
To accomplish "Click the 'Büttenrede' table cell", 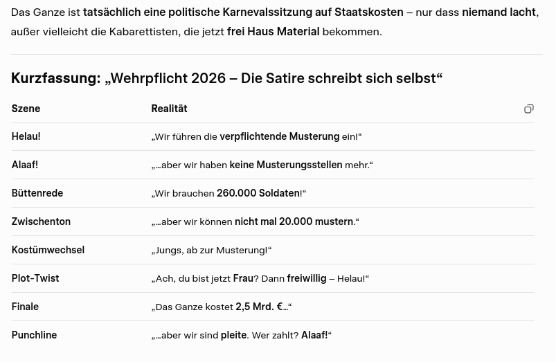I will 37,193.
